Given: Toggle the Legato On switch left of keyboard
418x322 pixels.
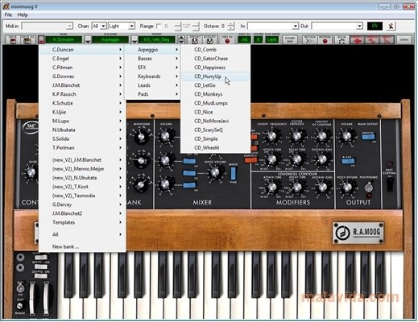Looking at the screenshot, I should point(41,276).
